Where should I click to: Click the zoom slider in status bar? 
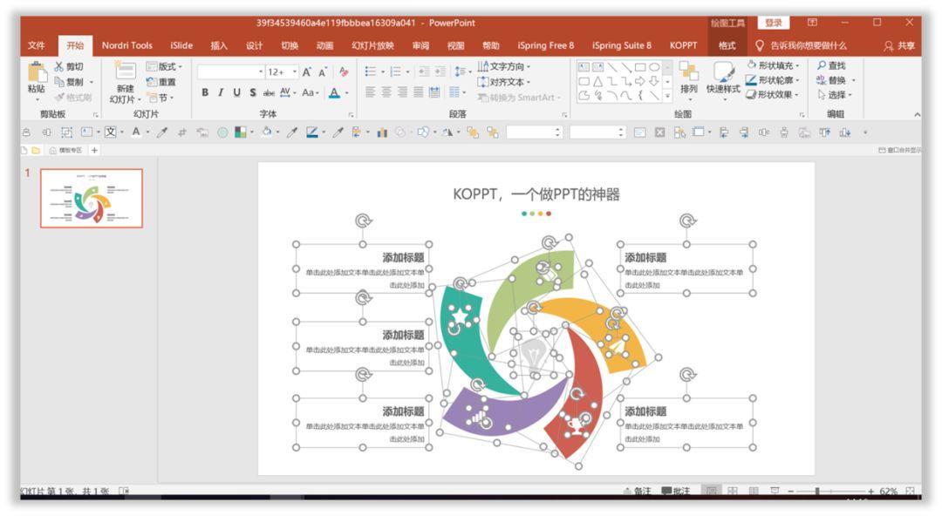[829, 492]
